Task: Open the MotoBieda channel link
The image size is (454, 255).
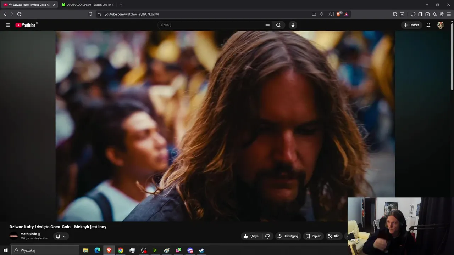Action: 29,234
